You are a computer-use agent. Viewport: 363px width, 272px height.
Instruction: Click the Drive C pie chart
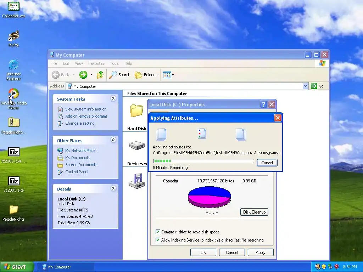(209, 197)
